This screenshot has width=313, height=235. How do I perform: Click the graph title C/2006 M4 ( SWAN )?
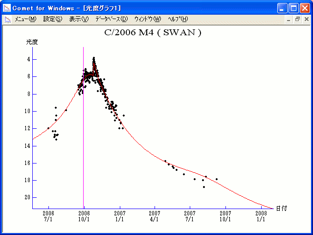[153, 33]
